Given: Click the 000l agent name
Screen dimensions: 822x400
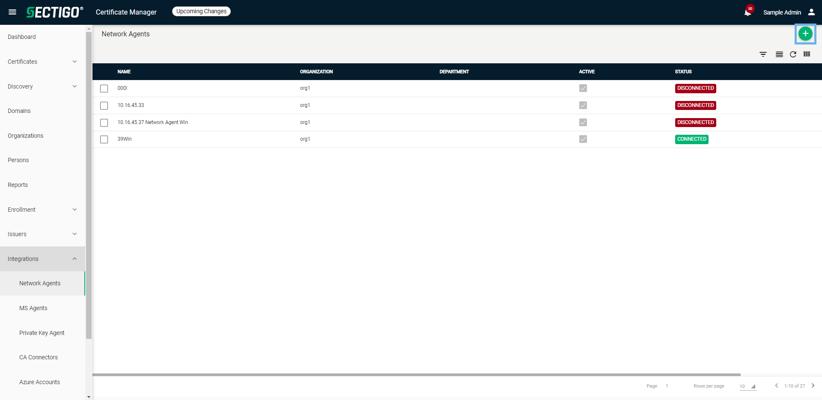Looking at the screenshot, I should [x=122, y=88].
